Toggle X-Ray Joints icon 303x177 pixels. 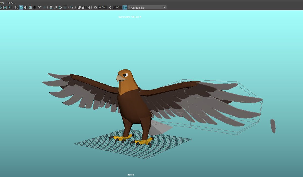(x=88, y=7)
